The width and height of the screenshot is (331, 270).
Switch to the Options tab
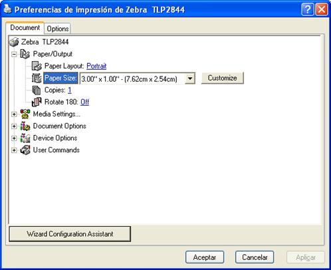point(58,29)
